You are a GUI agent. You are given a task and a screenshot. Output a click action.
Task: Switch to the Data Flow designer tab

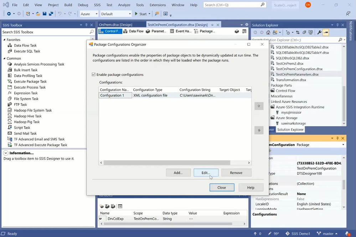point(134,31)
